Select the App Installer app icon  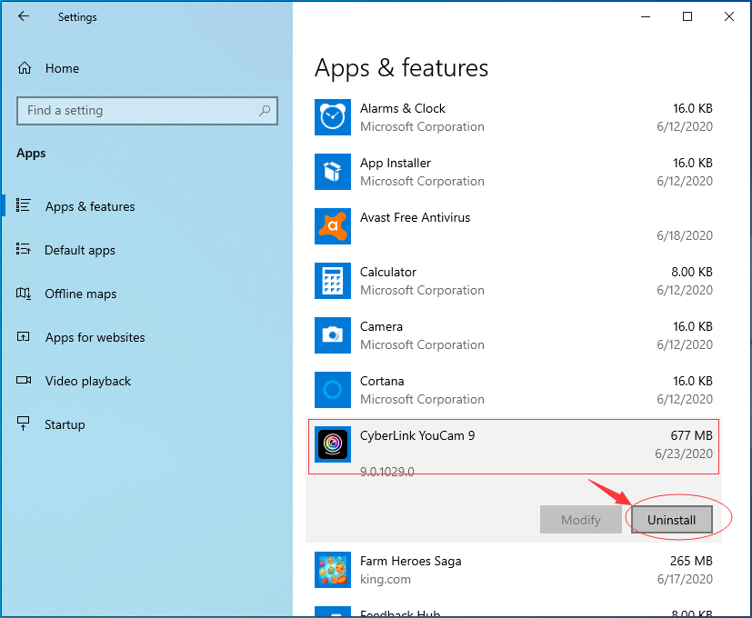coord(333,172)
